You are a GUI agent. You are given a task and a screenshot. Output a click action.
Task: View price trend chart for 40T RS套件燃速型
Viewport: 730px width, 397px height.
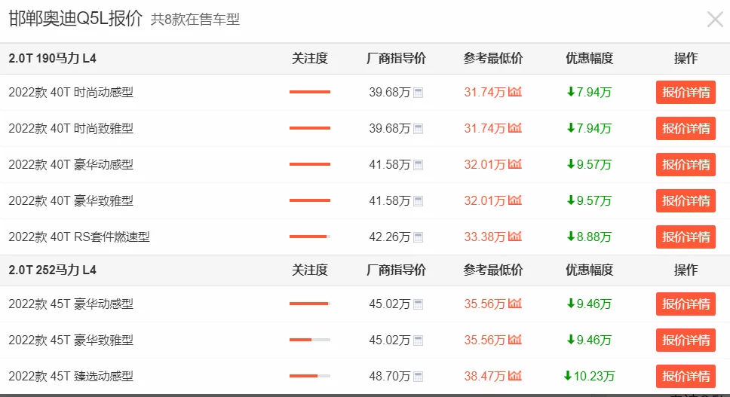[x=514, y=237]
